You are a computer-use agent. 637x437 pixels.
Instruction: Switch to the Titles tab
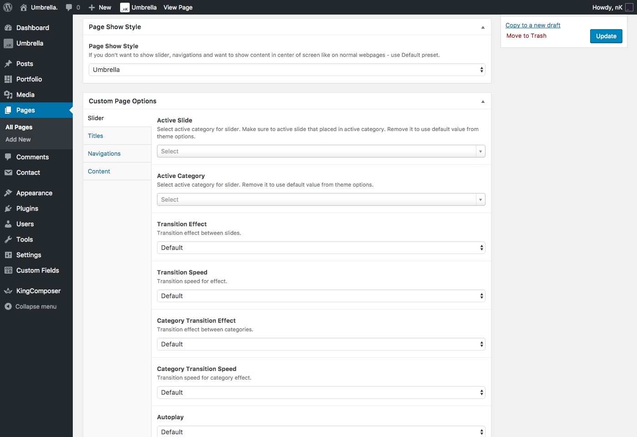[96, 136]
